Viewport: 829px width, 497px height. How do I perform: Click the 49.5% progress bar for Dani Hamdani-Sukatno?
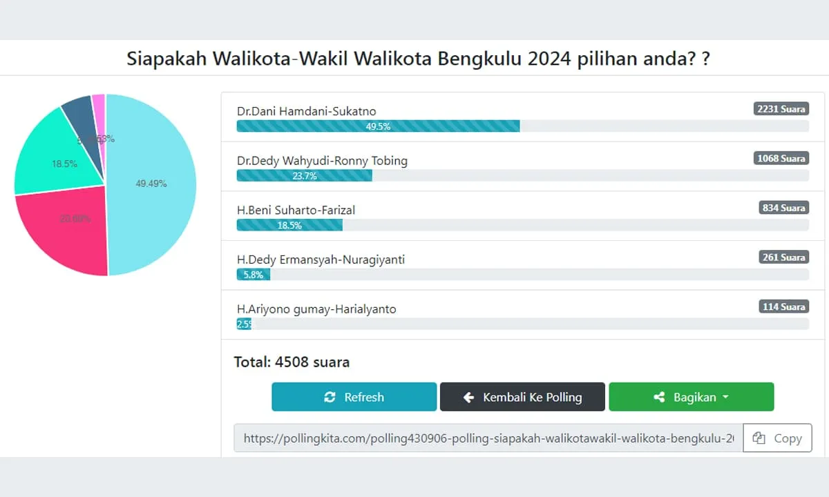tap(377, 126)
